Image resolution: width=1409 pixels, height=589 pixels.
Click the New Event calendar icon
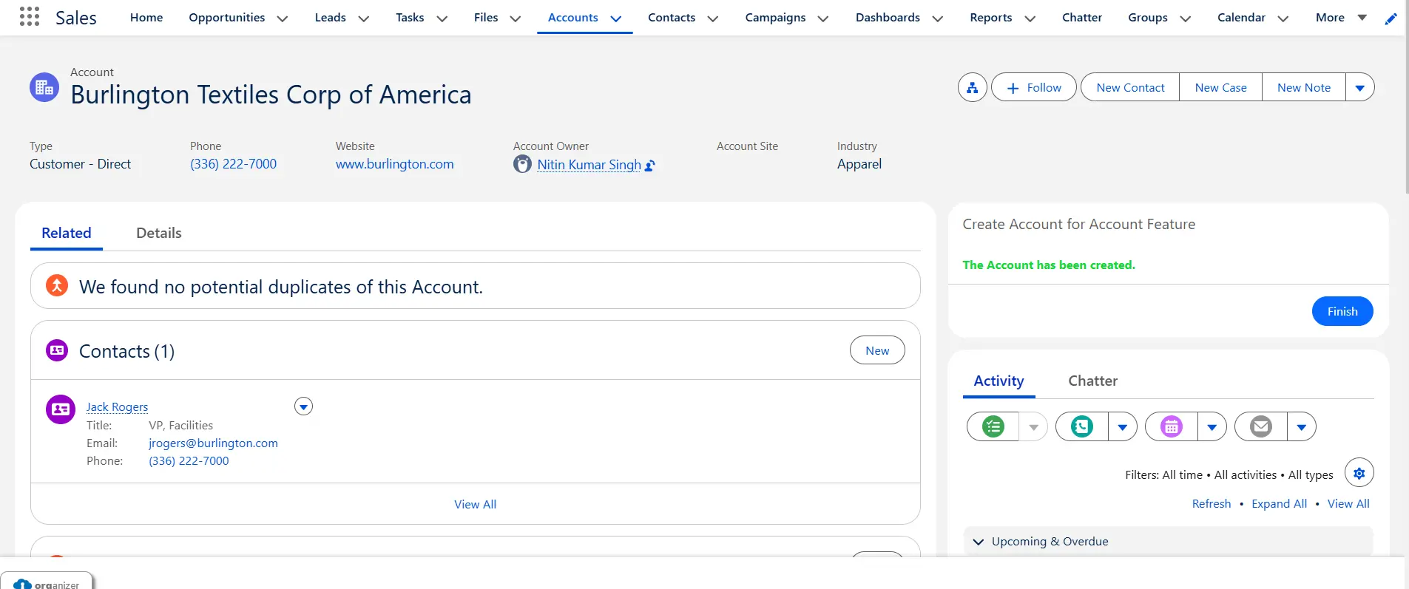pos(1171,426)
